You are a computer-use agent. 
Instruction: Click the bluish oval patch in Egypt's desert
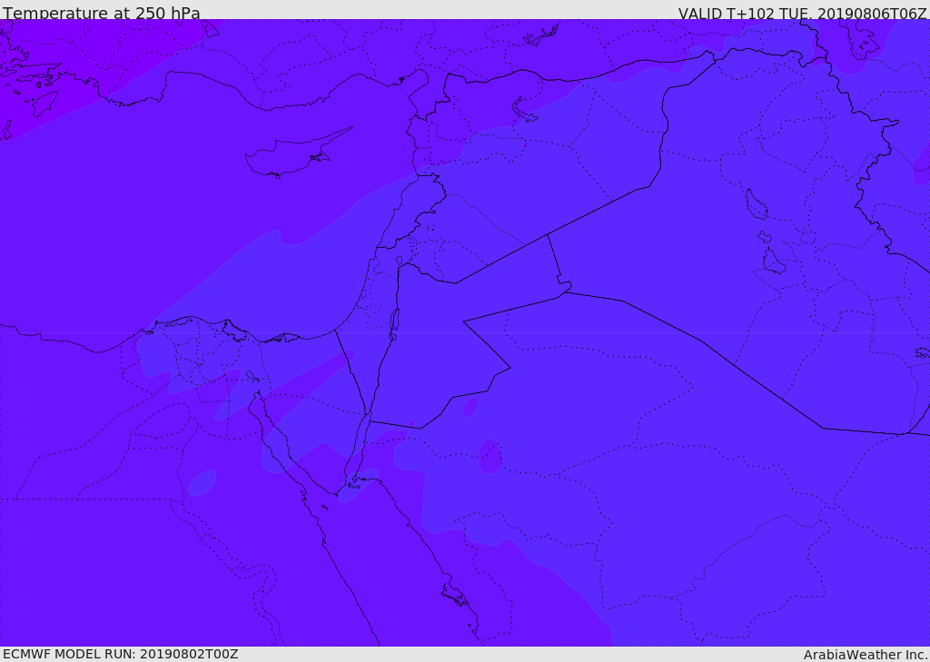[x=202, y=483]
